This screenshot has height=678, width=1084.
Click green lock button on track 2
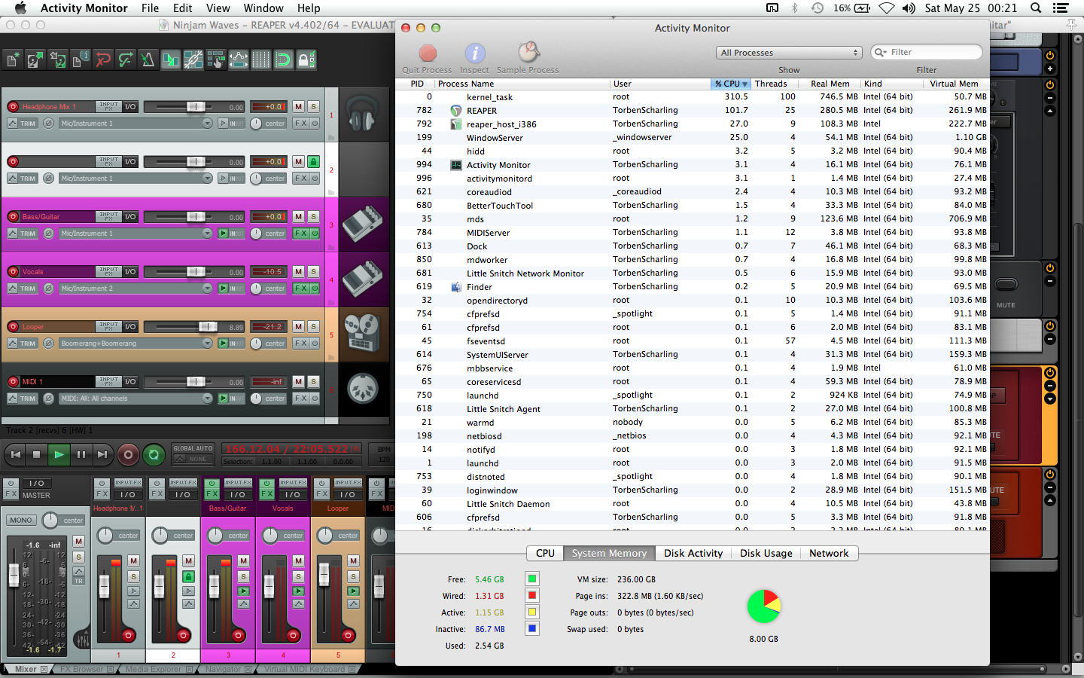[x=314, y=162]
